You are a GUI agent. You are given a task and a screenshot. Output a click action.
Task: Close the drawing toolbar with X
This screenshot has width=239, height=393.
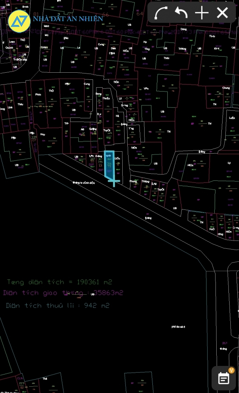tap(223, 13)
